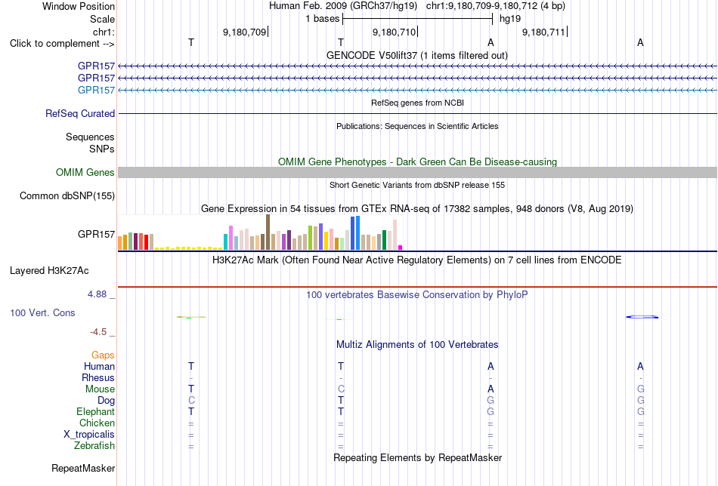This screenshot has width=718, height=486.
Task: Click the X_tropicalis alignment row label
Action: pyautogui.click(x=89, y=435)
